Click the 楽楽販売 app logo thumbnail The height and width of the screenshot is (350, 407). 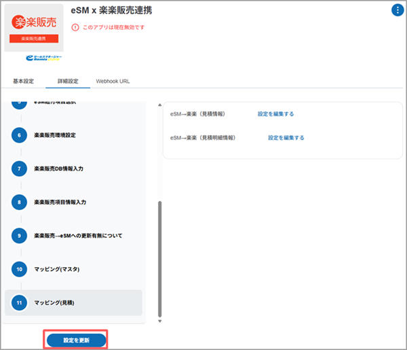tap(33, 27)
